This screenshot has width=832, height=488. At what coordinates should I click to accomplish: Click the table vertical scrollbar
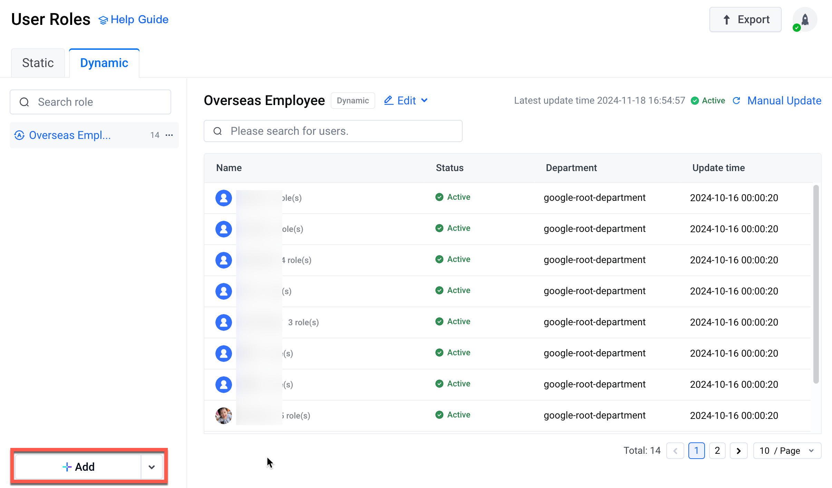(816, 284)
